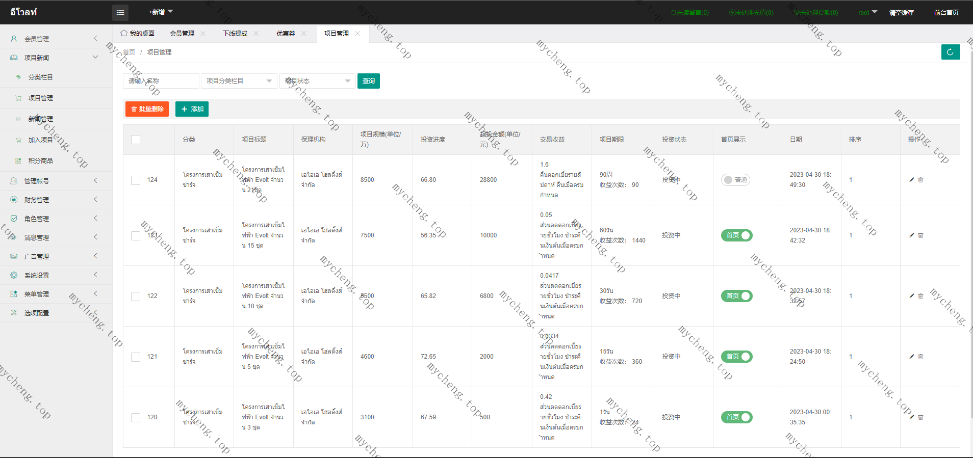Open the 项目状态 dropdown
The width and height of the screenshot is (973, 458).
[318, 81]
